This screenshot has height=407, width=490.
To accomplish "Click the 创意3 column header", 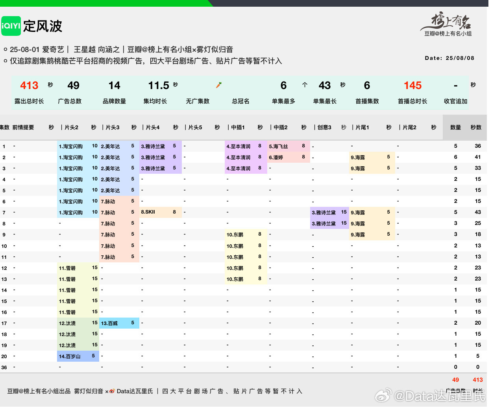I will tap(324, 127).
